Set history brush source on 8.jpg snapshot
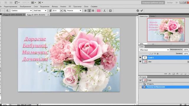Screen dimensions: 189x106 pyautogui.click(x=140, y=80)
